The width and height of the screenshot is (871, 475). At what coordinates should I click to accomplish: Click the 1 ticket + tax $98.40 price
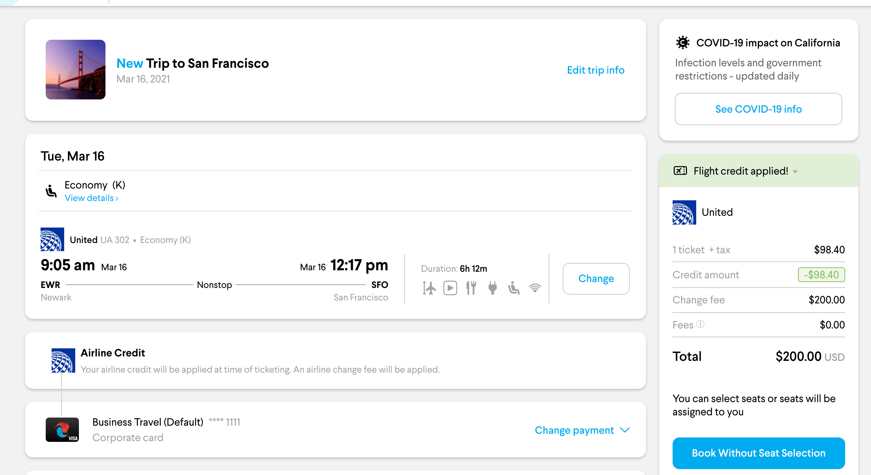(x=829, y=250)
